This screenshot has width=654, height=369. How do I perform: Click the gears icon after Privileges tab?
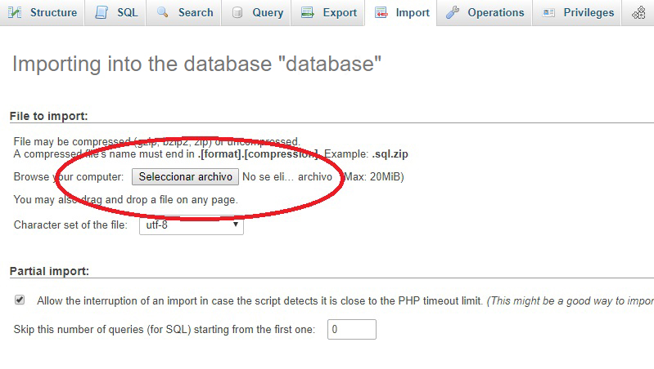coord(638,12)
